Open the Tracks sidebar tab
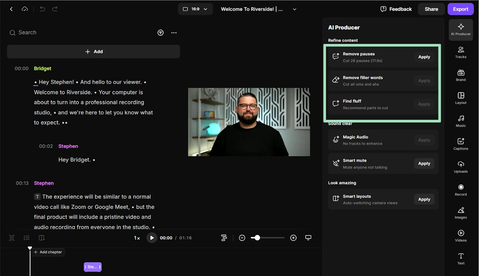Viewport: 479px width, 276px height. coord(461,53)
